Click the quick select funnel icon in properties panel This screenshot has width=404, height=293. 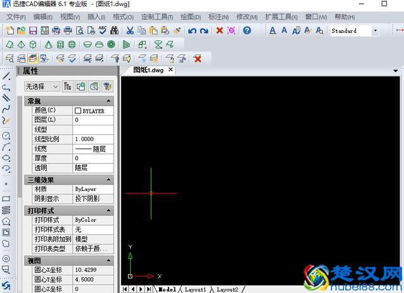click(107, 86)
